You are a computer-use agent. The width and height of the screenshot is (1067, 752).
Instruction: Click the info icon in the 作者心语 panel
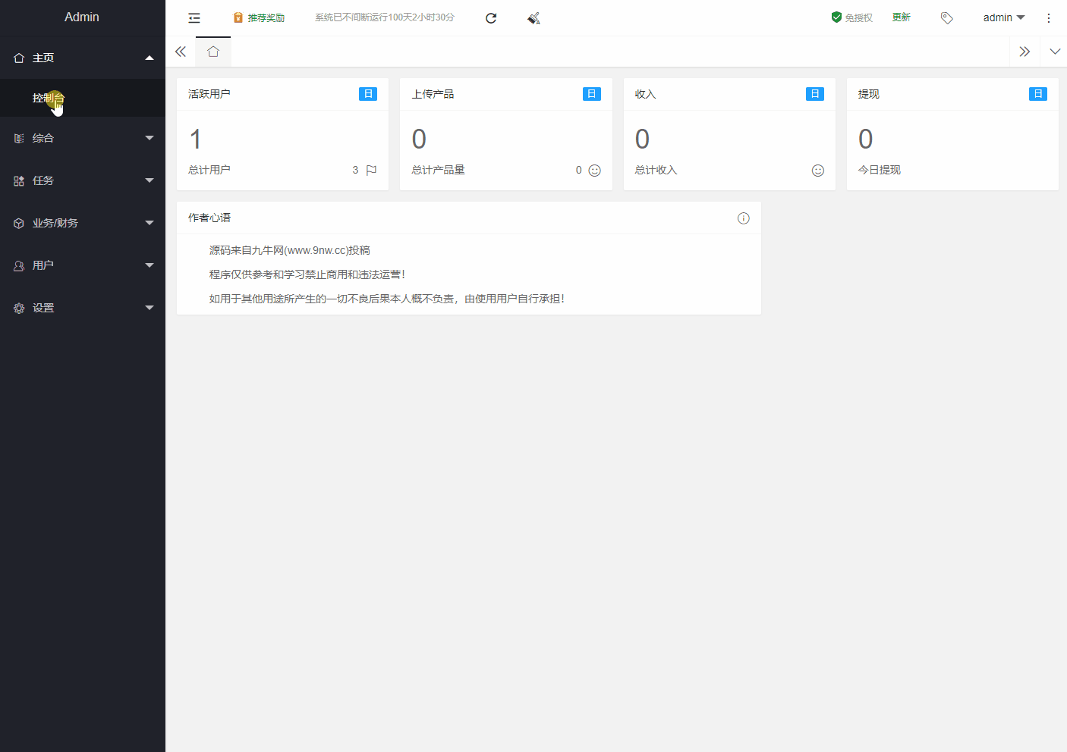(x=744, y=218)
